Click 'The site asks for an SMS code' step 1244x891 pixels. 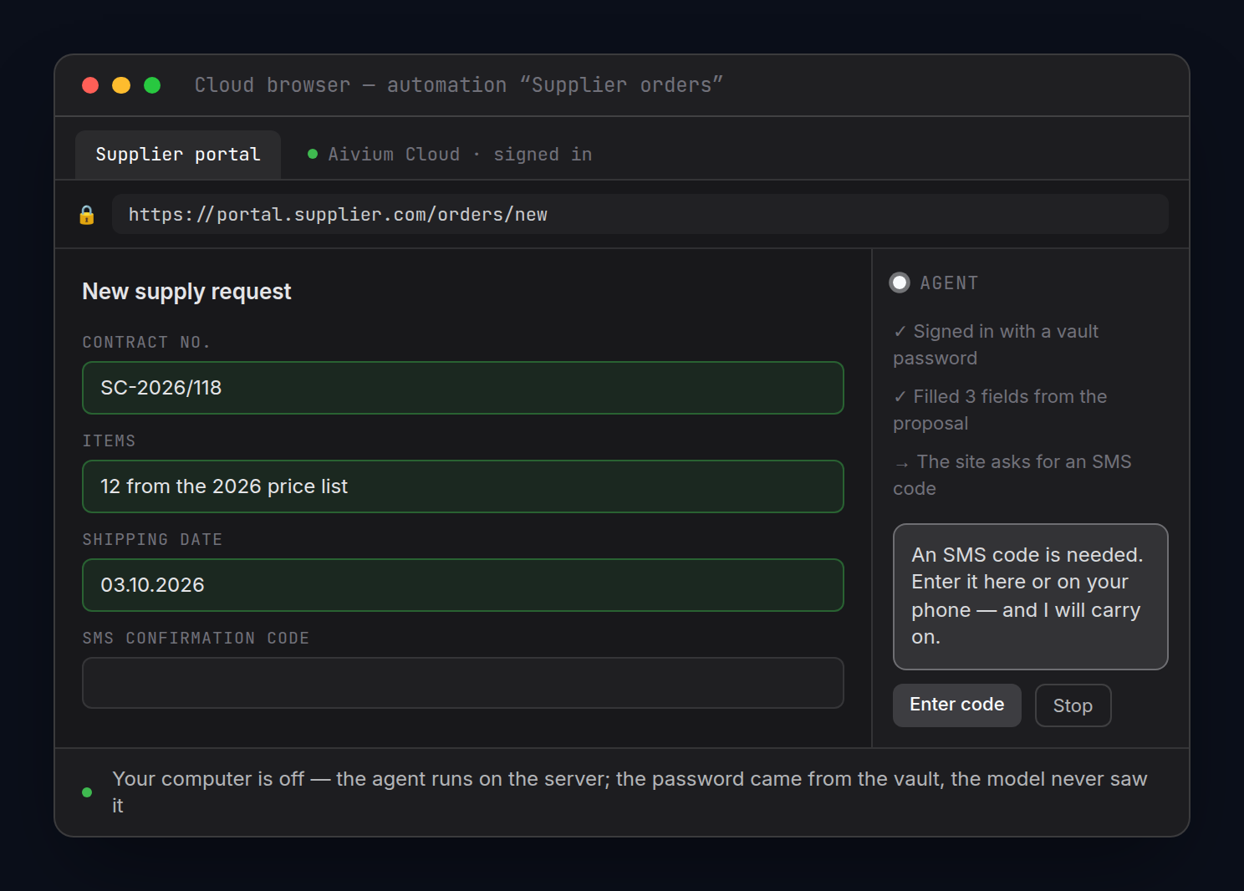pyautogui.click(x=1012, y=475)
